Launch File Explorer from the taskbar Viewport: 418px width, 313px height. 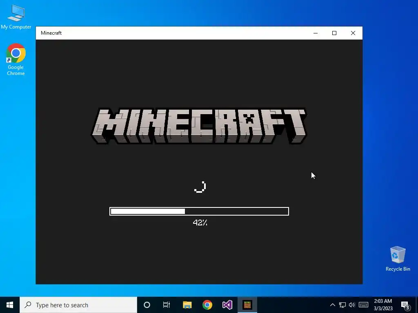(x=187, y=305)
